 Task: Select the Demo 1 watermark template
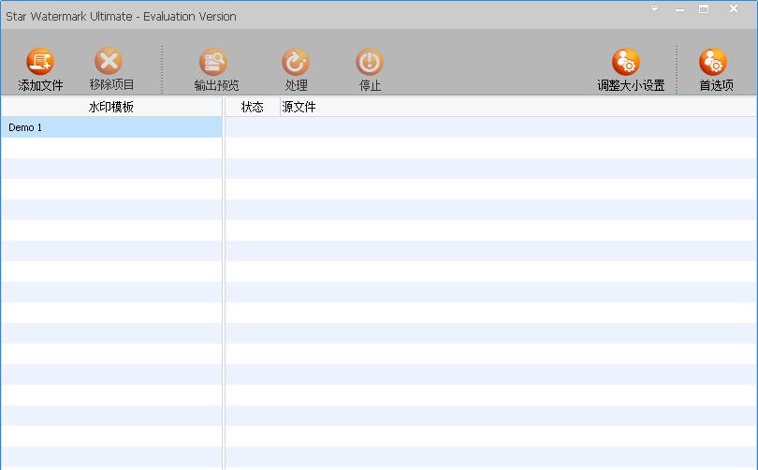coord(110,127)
